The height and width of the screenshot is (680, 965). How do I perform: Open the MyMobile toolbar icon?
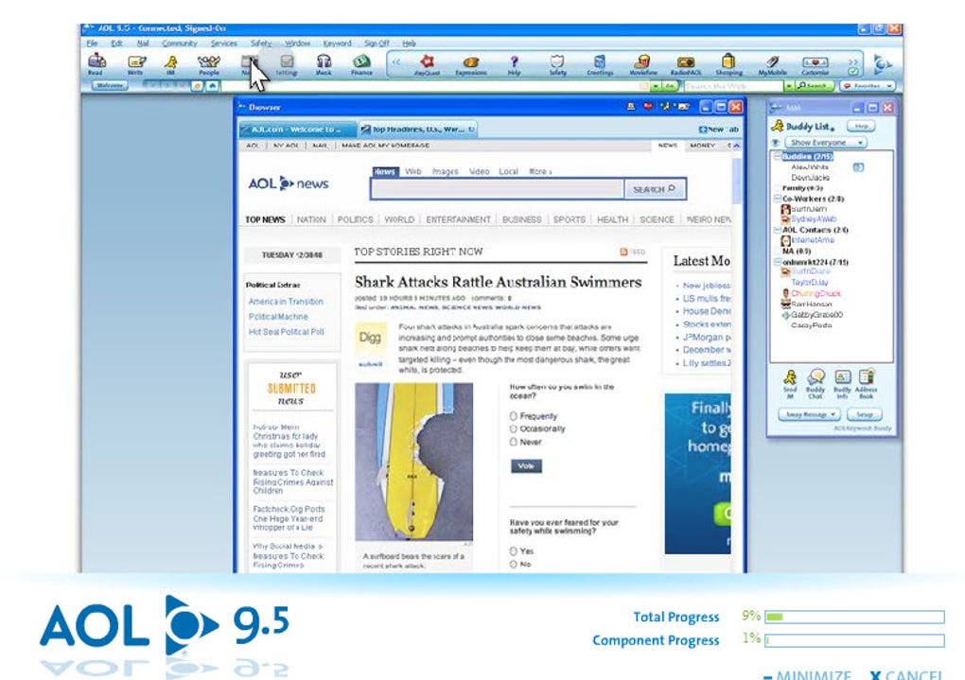point(772,64)
